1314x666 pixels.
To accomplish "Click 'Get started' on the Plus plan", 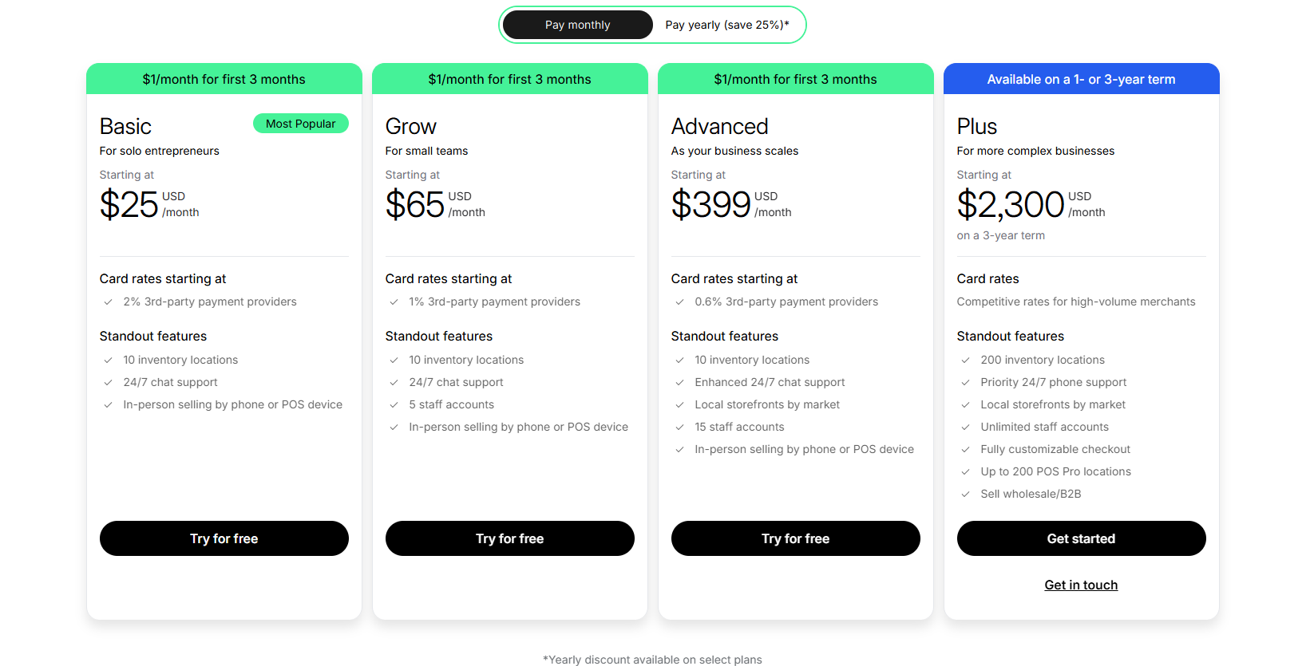I will 1081,538.
